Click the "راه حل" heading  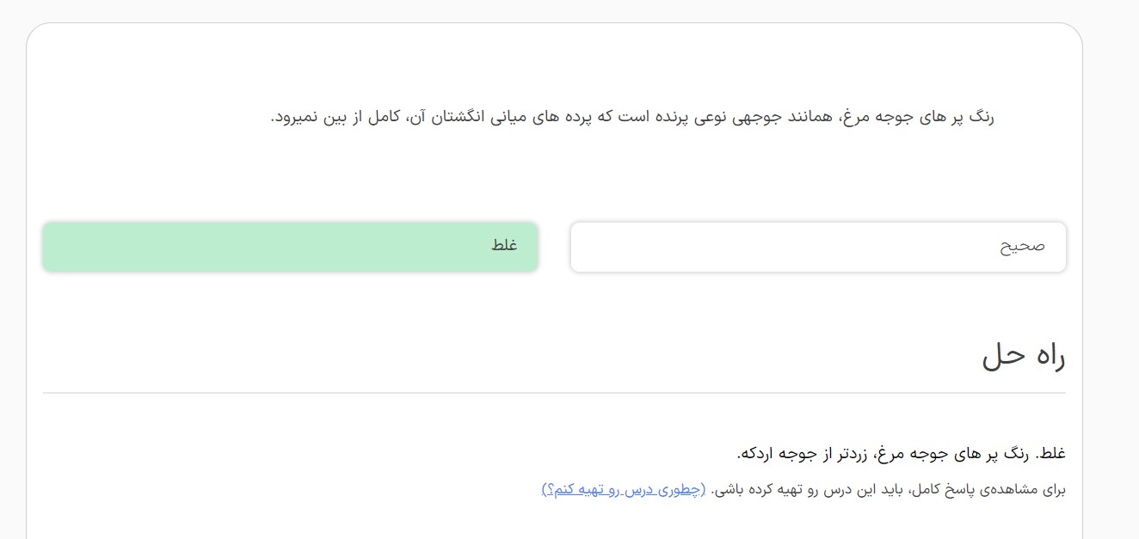1023,357
